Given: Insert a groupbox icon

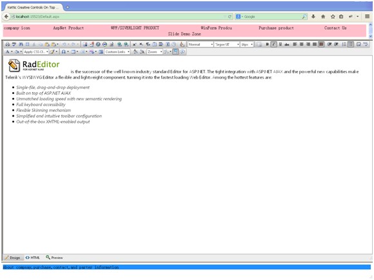Looking at the screenshot, I should coord(154,44).
